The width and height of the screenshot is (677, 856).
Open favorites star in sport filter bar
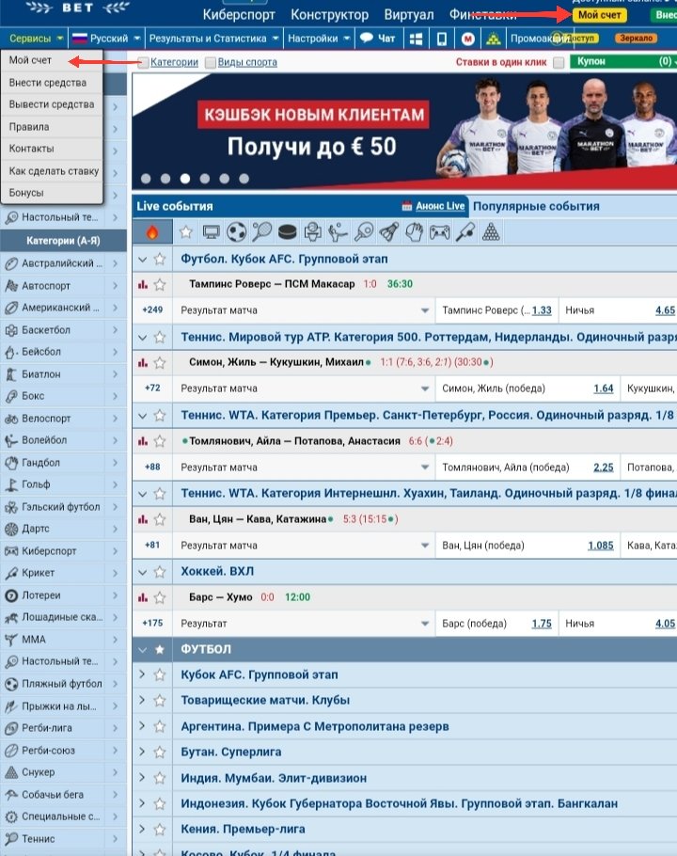[186, 232]
